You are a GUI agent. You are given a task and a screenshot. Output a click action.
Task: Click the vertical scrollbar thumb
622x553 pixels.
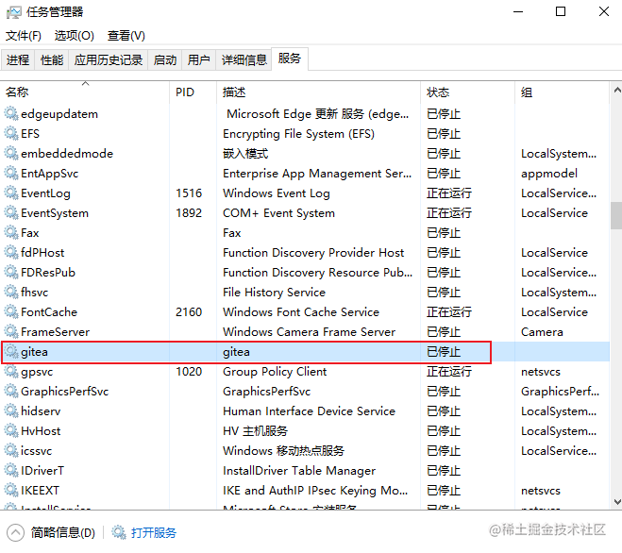(x=616, y=215)
